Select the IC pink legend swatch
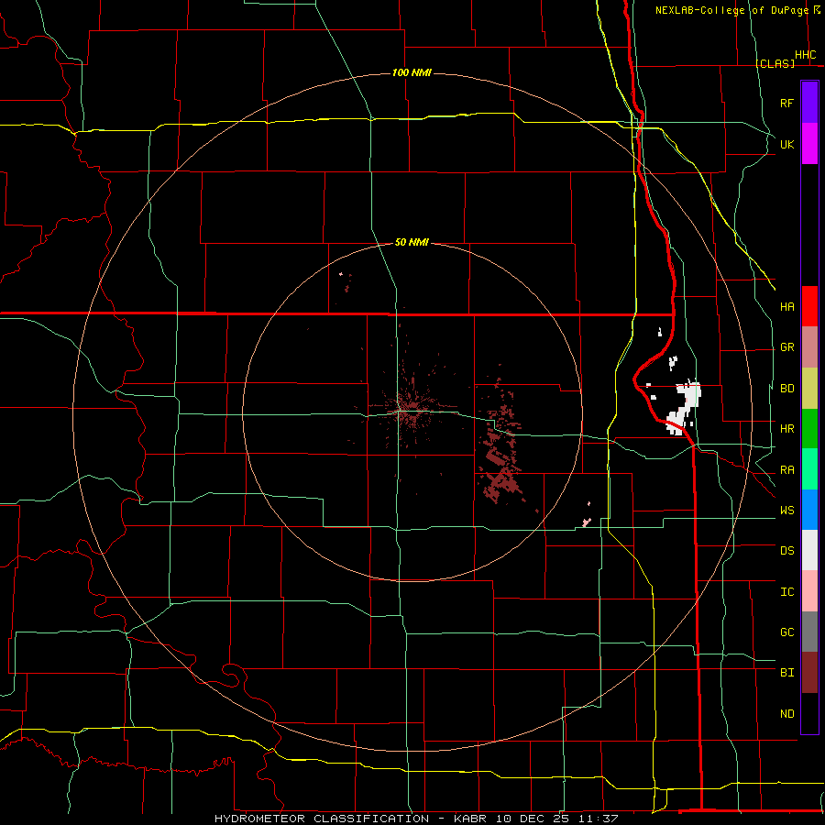825x825 pixels. [809, 591]
